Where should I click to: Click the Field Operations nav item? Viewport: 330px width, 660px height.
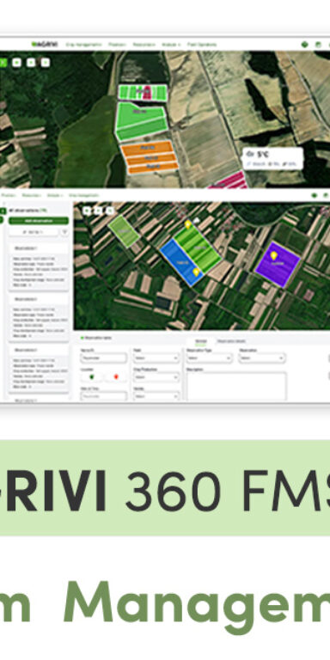(202, 44)
